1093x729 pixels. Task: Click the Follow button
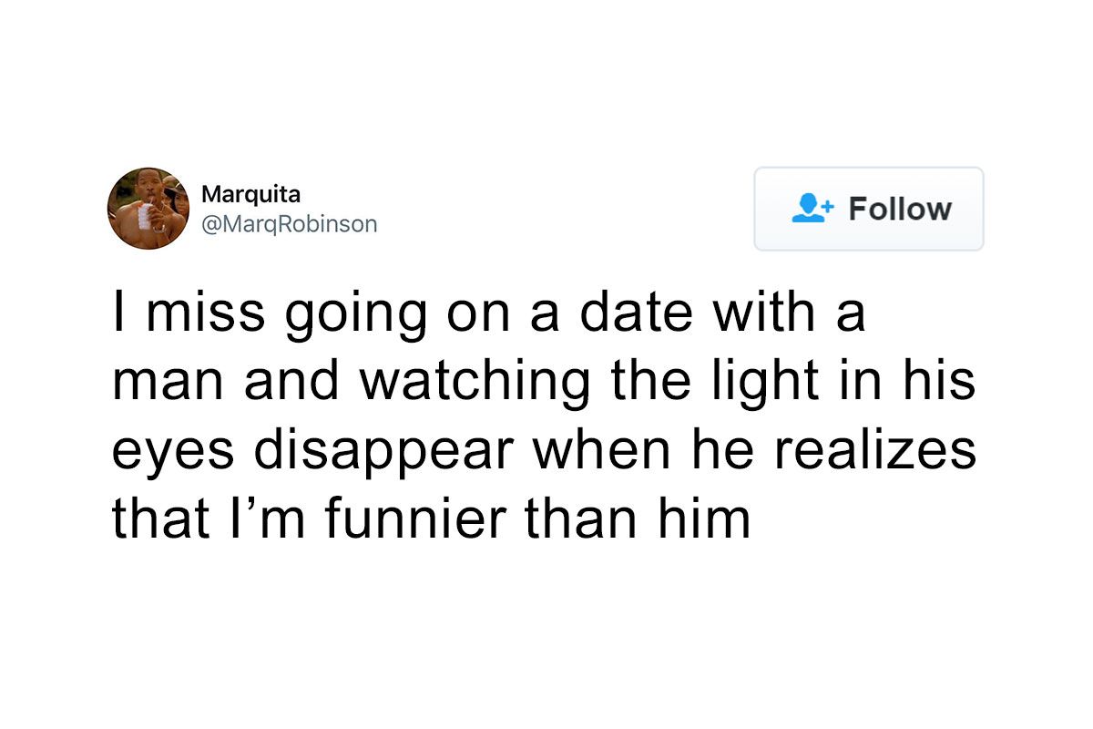tap(868, 209)
